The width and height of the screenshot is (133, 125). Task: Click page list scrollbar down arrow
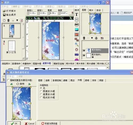click(23, 58)
